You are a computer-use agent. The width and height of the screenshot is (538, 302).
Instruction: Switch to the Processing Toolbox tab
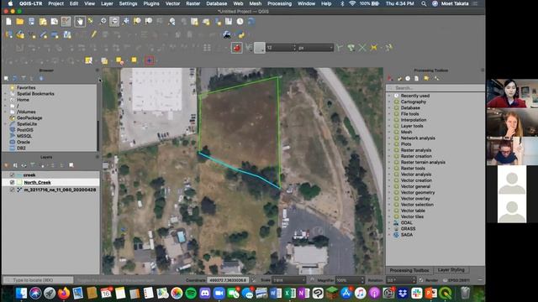click(x=409, y=270)
